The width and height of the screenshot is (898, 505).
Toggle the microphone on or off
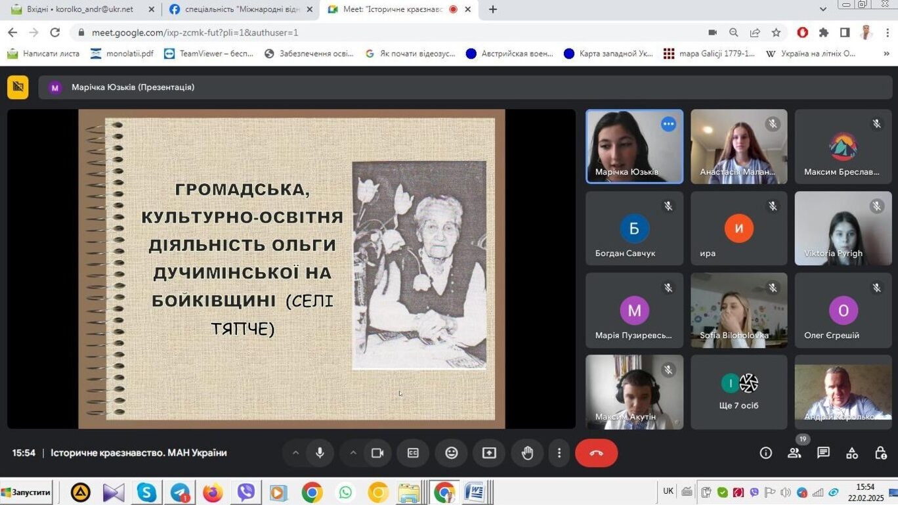click(x=320, y=453)
